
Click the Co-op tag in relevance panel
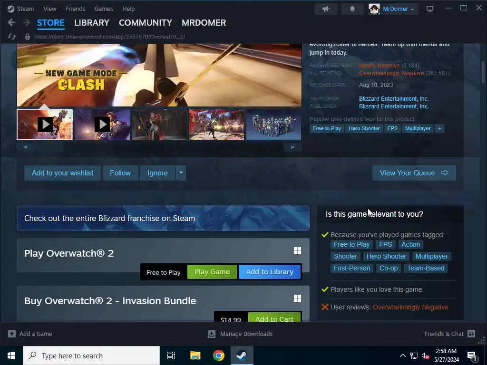click(x=389, y=268)
